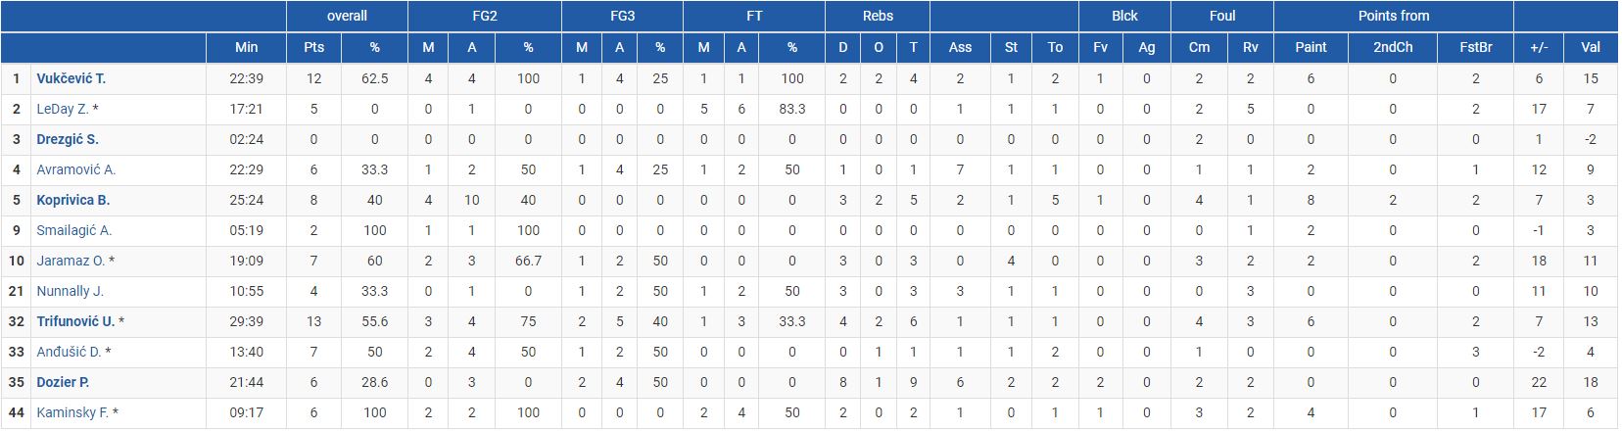
Task: Sort by the Val column header
Action: (x=1590, y=47)
